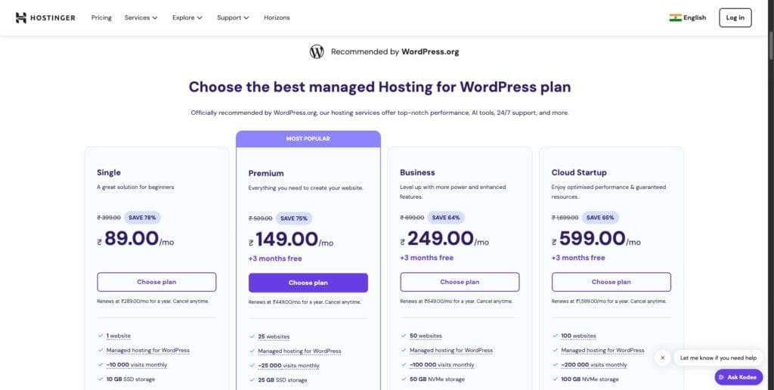Viewport: 774px width, 390px height.
Task: Click the Log in button
Action: 735,17
